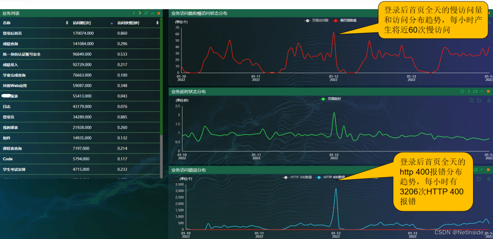This screenshot has height=239, width=493.
Task: Click the 01-12 peak on slow-visit chart
Action: [x=334, y=32]
